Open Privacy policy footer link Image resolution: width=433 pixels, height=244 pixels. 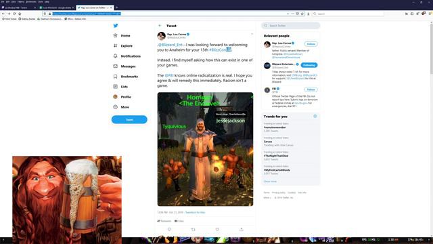coord(278,192)
